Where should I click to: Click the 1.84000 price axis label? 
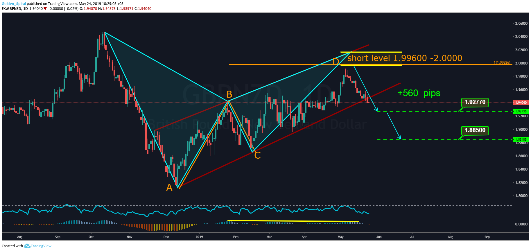(521, 169)
